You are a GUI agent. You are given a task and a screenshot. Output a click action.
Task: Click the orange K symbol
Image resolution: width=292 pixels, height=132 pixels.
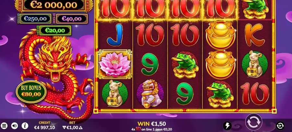255,35
